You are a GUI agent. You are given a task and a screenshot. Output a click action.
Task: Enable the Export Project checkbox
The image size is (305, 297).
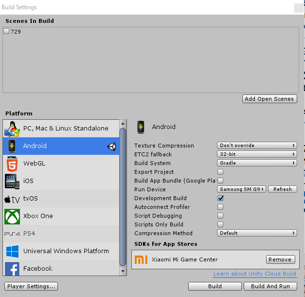tap(220, 172)
